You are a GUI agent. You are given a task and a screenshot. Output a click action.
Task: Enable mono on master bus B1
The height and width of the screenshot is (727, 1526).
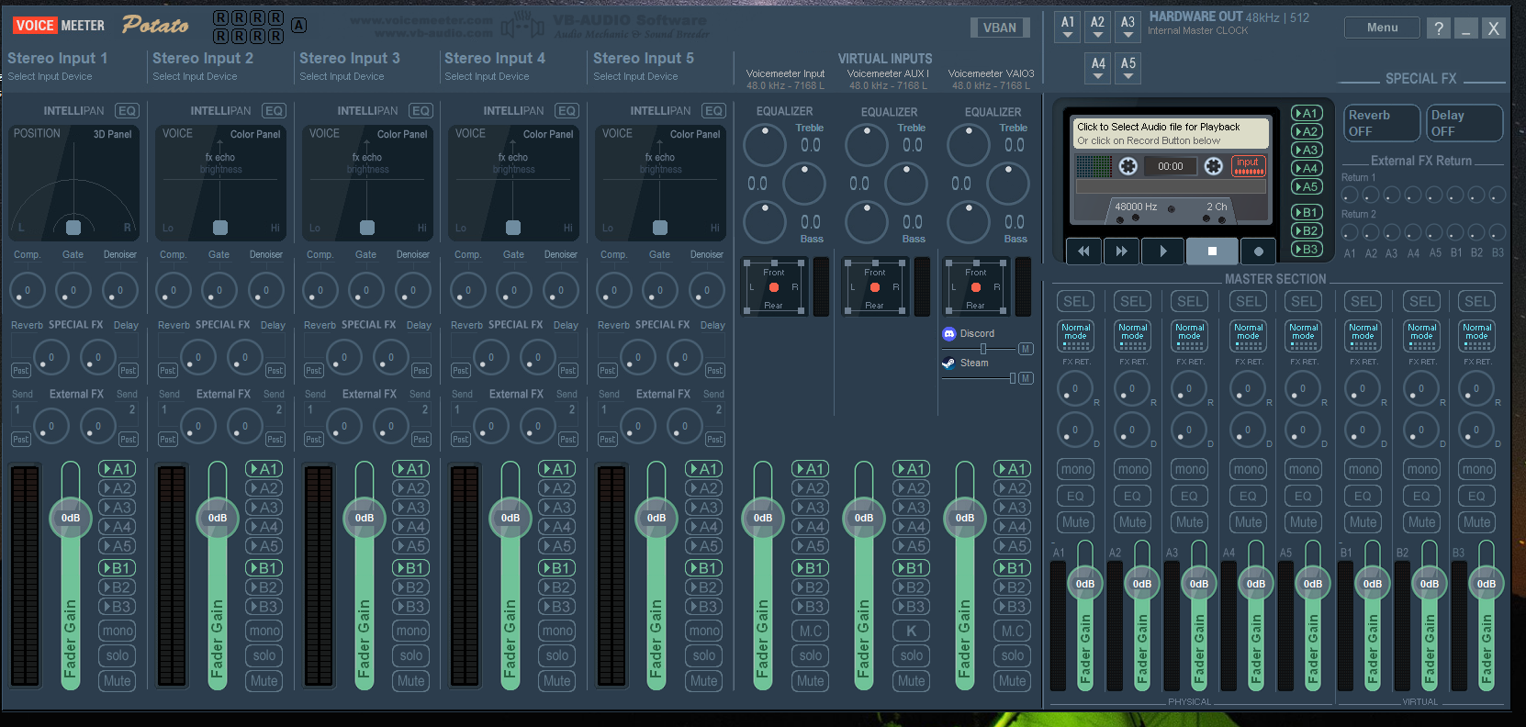point(1363,469)
